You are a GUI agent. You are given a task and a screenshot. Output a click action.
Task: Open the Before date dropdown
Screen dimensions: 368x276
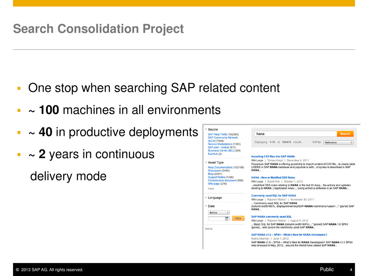pyautogui.click(x=219, y=213)
